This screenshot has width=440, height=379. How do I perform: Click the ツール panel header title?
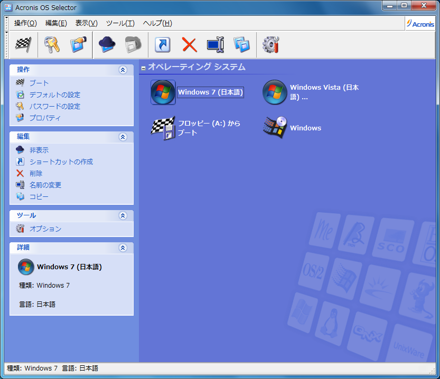click(26, 215)
